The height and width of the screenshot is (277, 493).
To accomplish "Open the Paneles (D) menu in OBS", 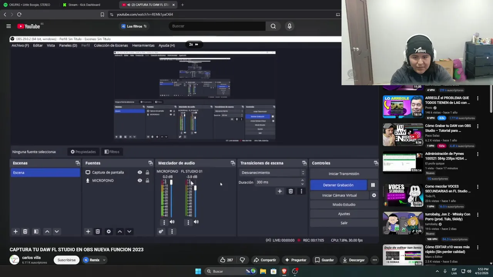I will (68, 45).
